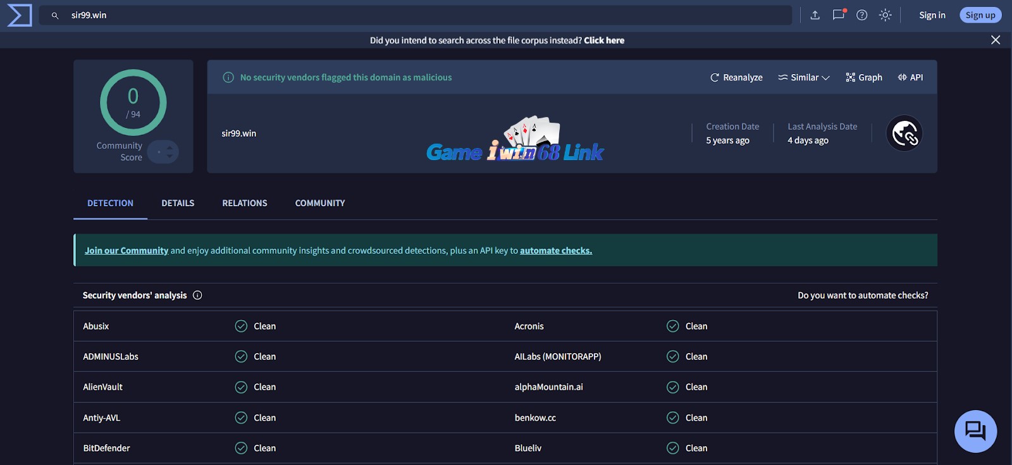Open the 'Join our Community' link
This screenshot has width=1012, height=465.
pyautogui.click(x=126, y=251)
